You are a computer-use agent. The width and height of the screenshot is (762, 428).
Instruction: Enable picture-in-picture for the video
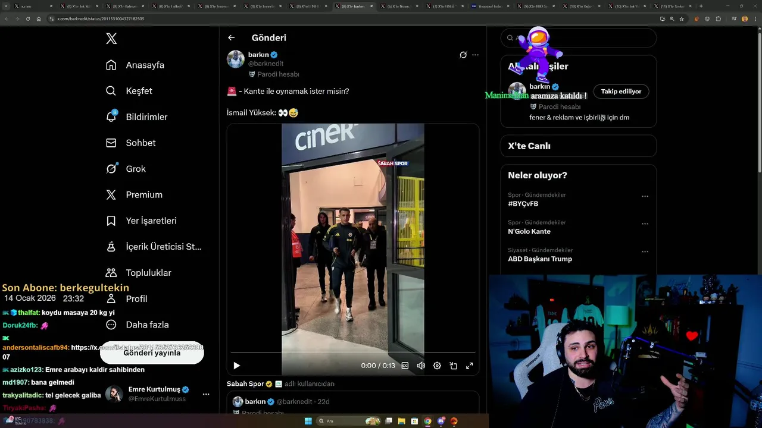tap(453, 366)
